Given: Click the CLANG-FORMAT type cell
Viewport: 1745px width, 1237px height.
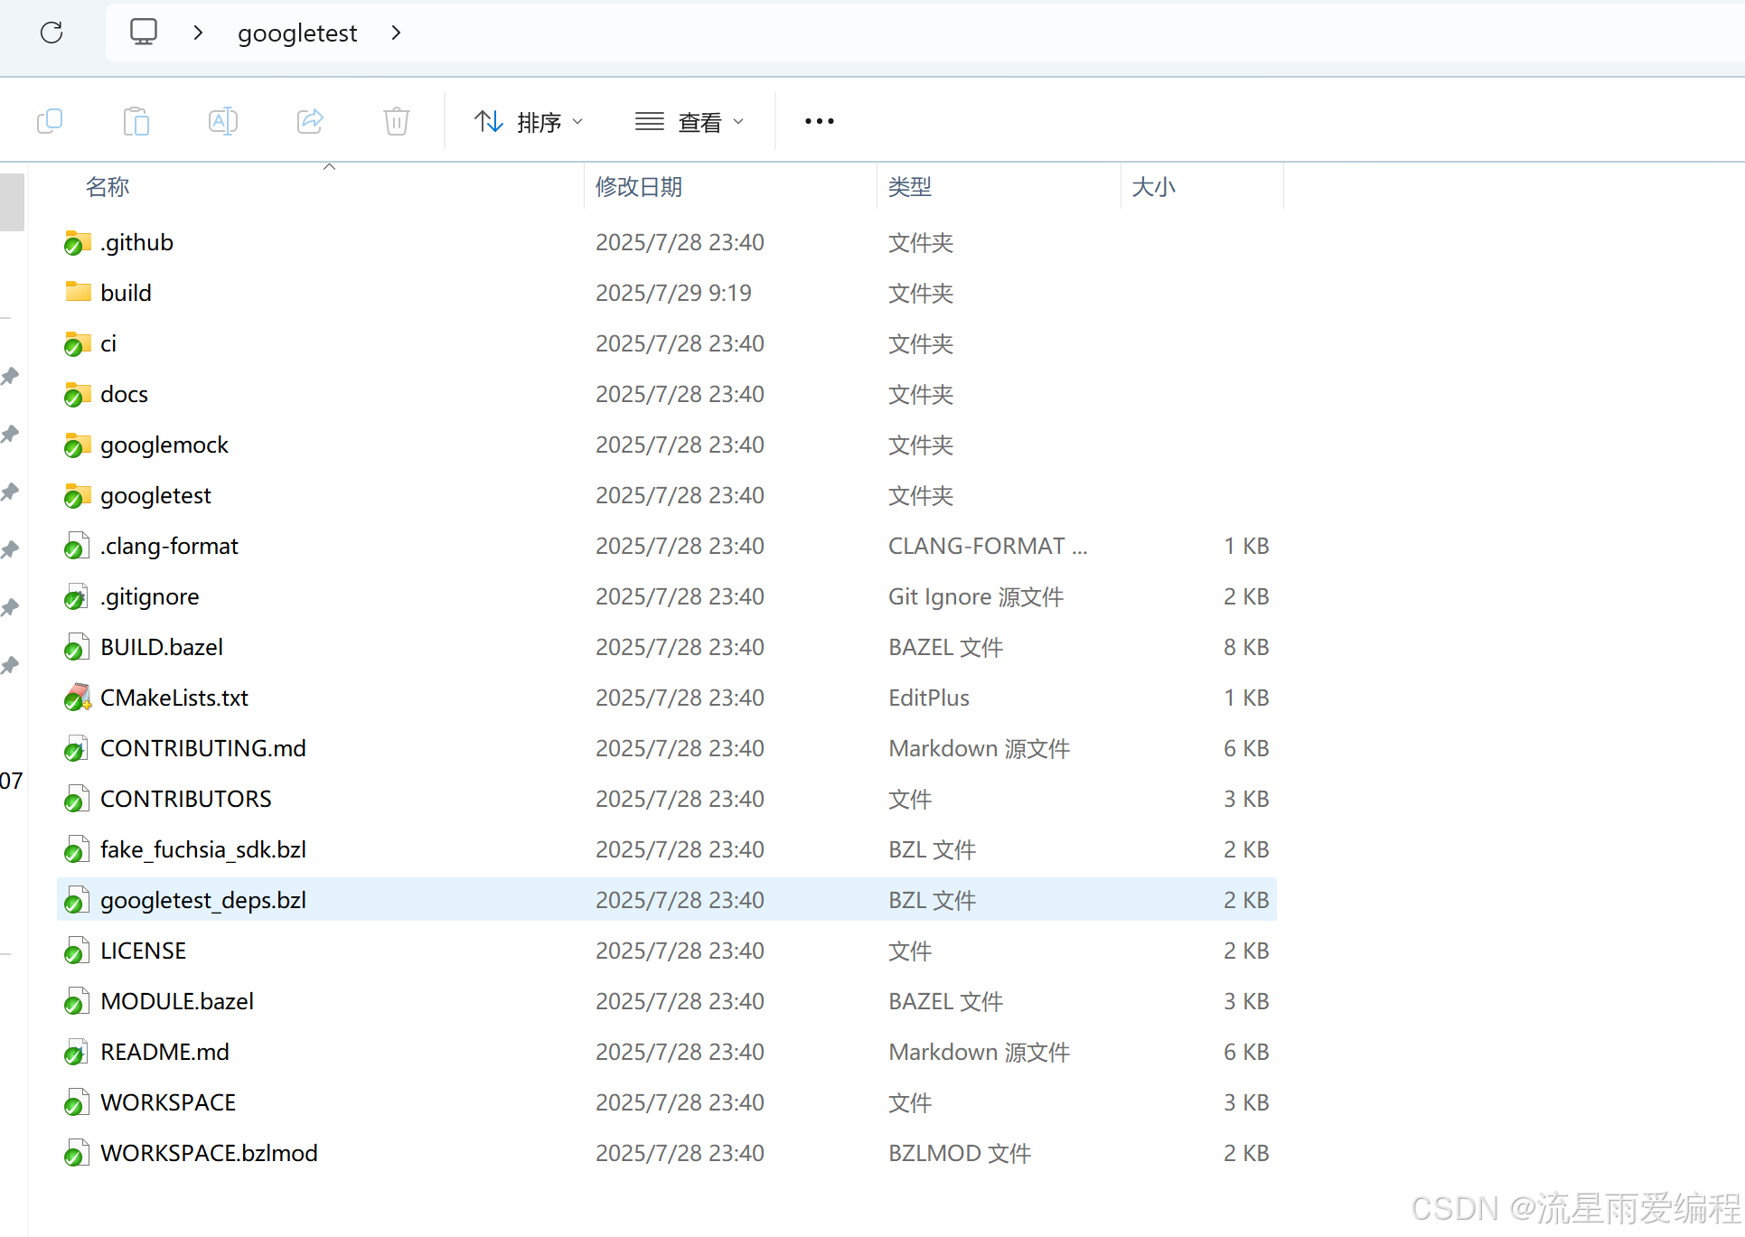Looking at the screenshot, I should coord(988,546).
